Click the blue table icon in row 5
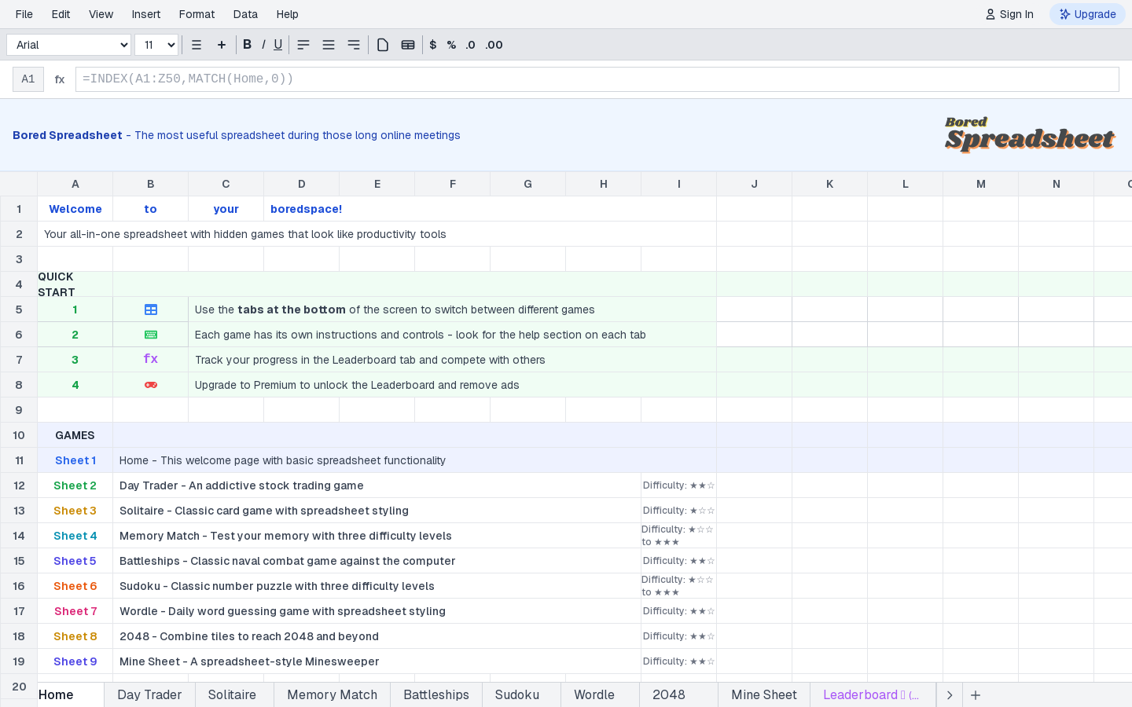The height and width of the screenshot is (707, 1132). point(151,310)
